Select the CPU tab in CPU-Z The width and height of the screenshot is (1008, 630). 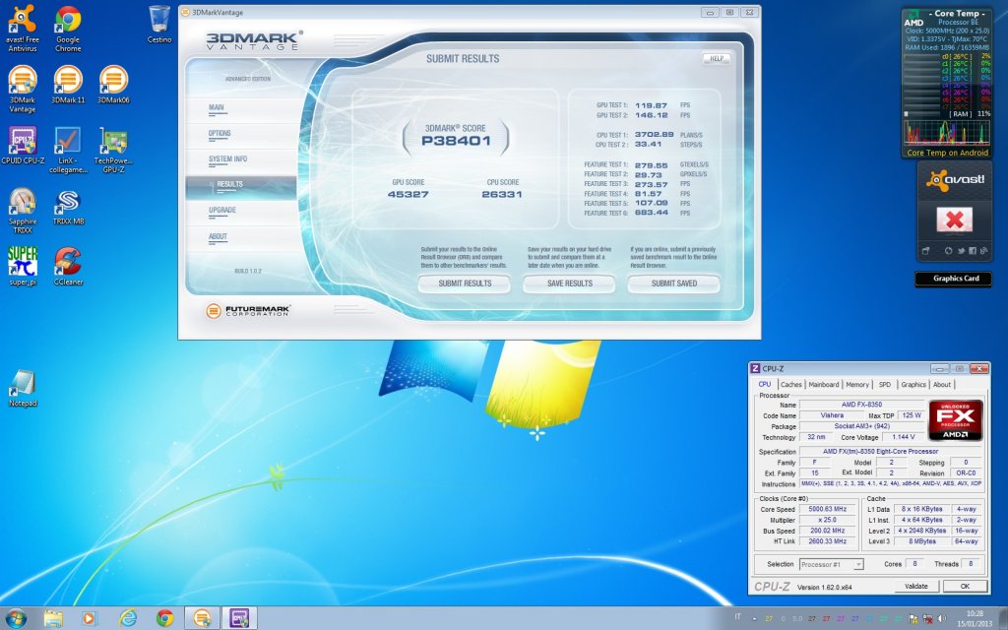[764, 385]
